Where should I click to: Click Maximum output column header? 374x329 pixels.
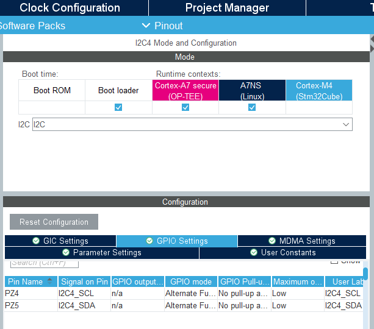tap(298, 281)
